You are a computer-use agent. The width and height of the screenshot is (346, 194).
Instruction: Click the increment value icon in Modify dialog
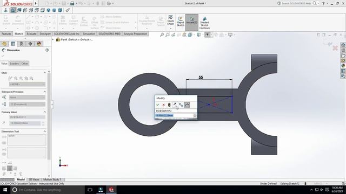click(181, 105)
